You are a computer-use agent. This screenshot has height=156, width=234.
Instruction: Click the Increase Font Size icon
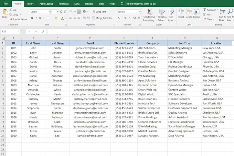point(61,12)
